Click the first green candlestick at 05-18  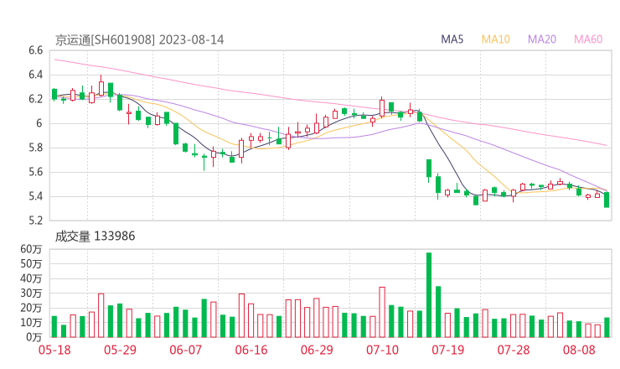pos(54,94)
